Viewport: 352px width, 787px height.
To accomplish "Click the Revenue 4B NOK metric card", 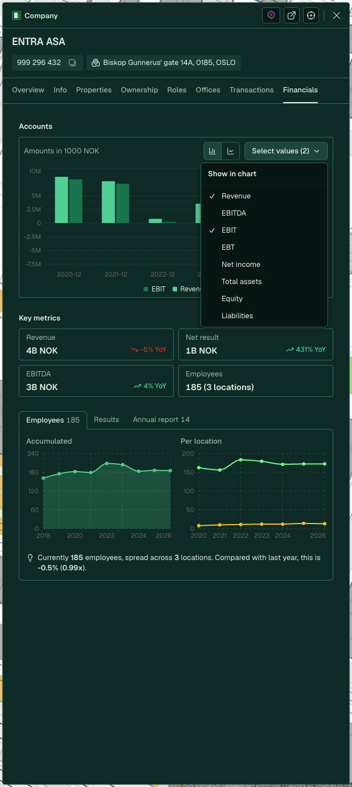I will tap(96, 344).
